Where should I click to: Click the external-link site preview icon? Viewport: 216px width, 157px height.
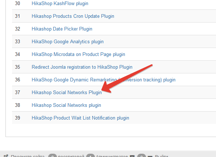coord(6,156)
